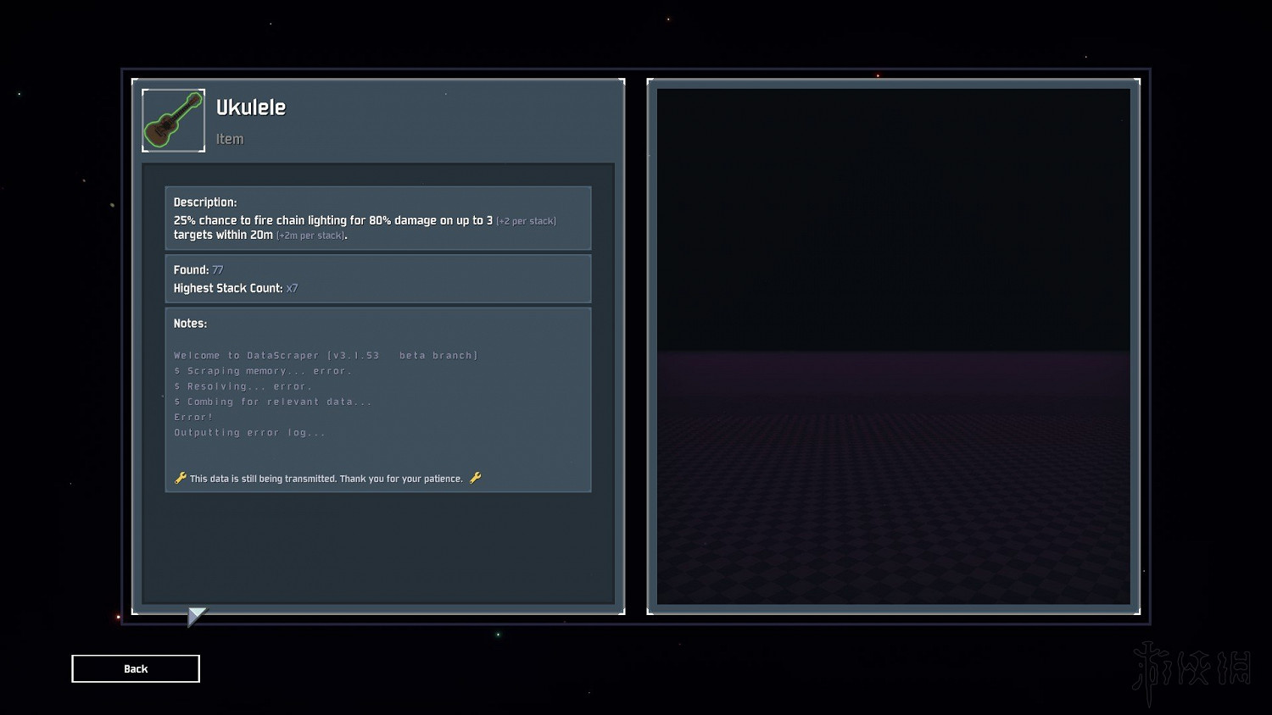Click the 'Welcome to DataScraper' log line
This screenshot has height=715, width=1272.
point(326,356)
